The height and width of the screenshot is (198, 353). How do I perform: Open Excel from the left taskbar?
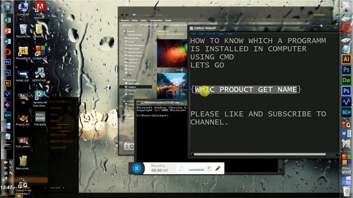(x=7, y=20)
